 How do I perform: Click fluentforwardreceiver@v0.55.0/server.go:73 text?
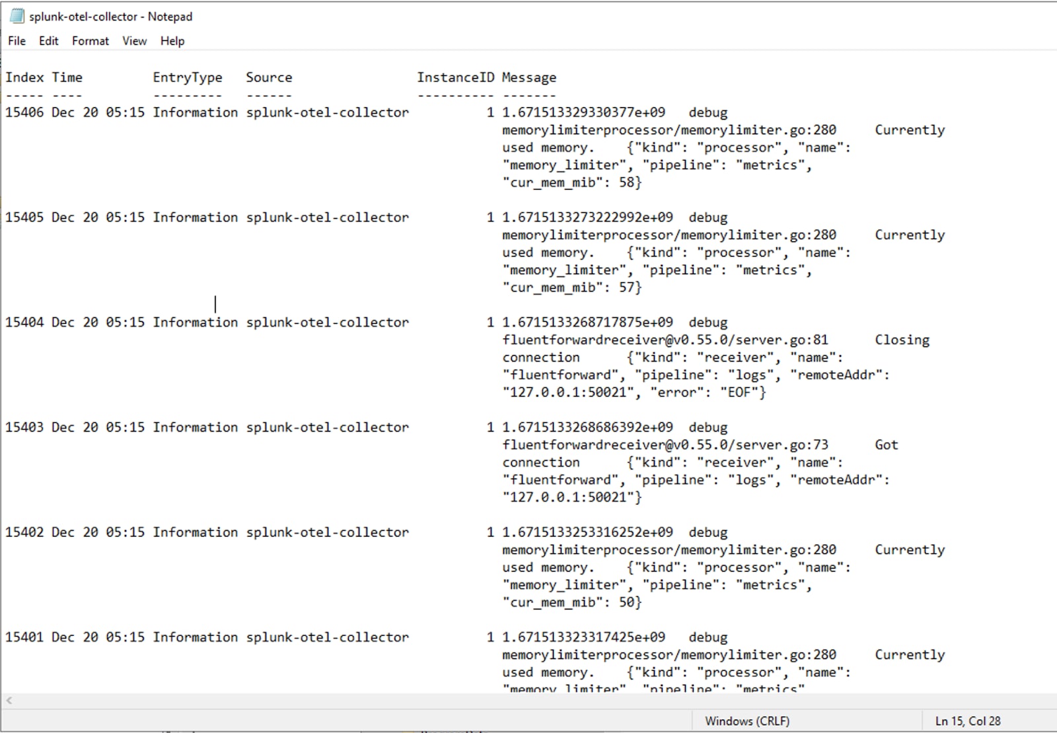pos(665,445)
